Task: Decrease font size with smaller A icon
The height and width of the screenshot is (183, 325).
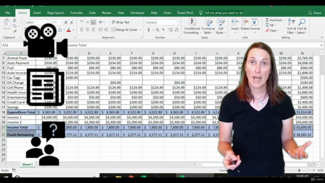Action: (72, 22)
